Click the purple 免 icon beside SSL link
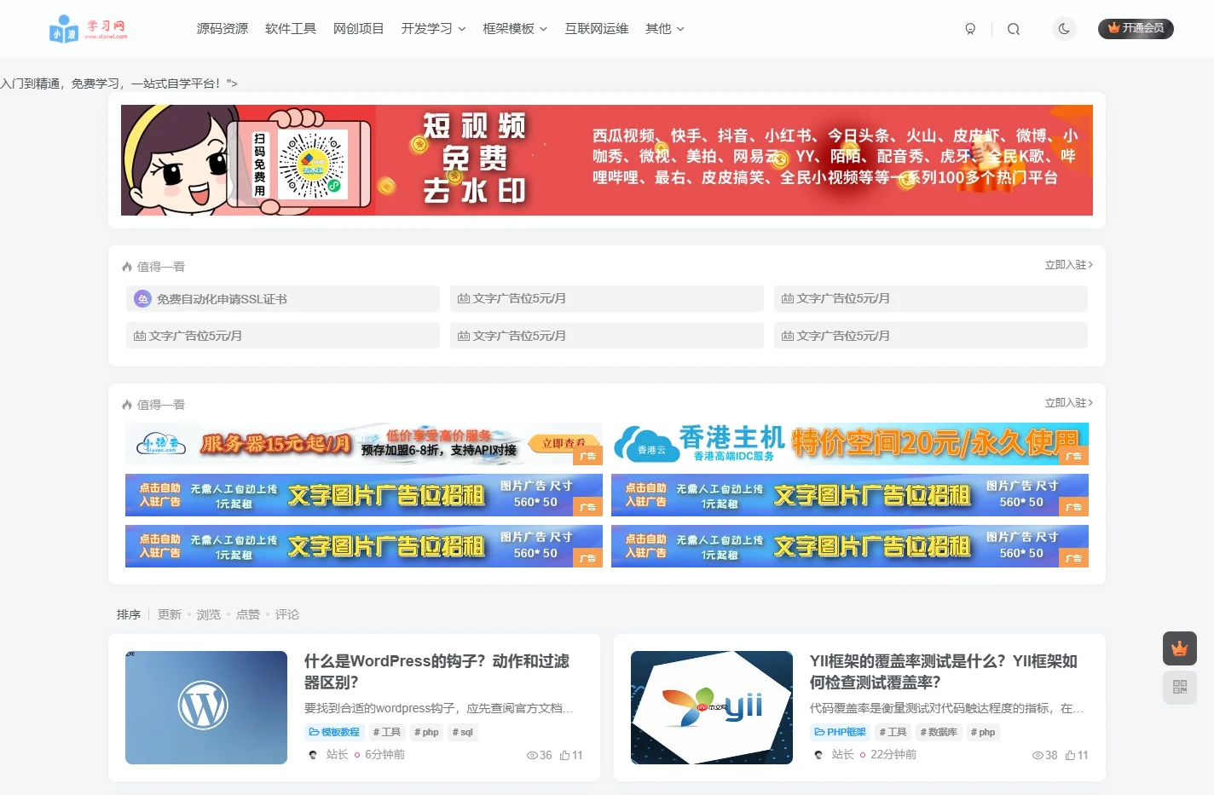The width and height of the screenshot is (1214, 795). (x=142, y=299)
